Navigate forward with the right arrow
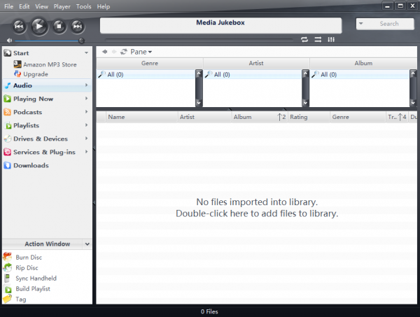 coord(114,52)
